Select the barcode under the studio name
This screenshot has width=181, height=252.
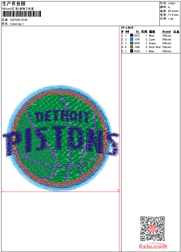22,14
